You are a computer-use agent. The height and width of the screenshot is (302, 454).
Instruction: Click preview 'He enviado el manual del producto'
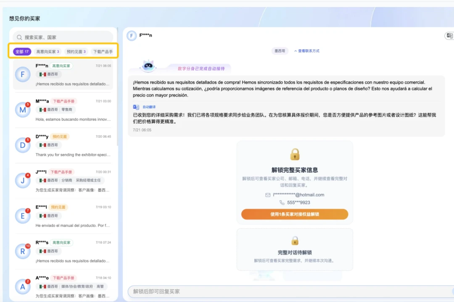(73, 225)
